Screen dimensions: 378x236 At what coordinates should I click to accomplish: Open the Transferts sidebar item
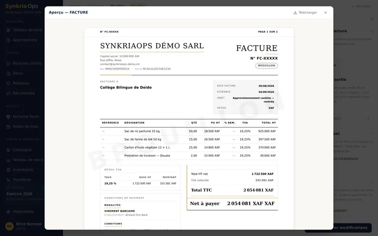tap(19, 180)
